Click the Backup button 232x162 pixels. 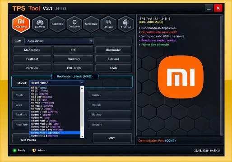pyautogui.click(x=109, y=115)
